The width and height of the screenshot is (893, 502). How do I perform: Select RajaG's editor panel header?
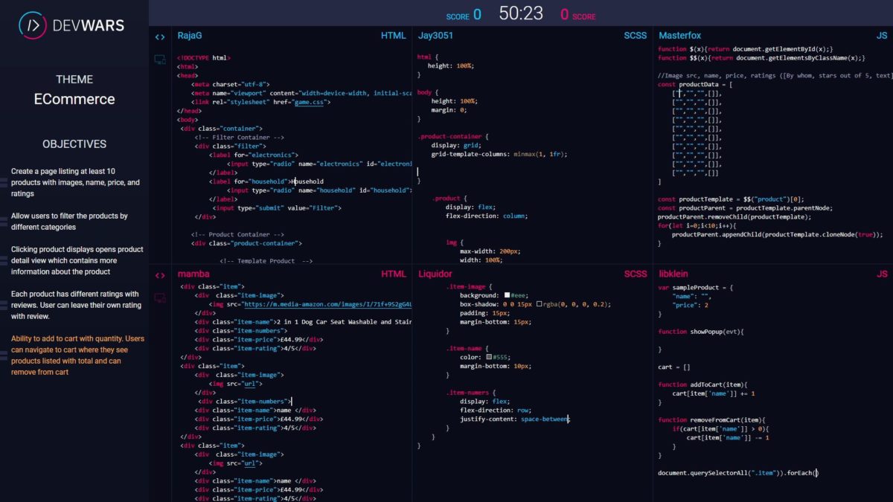click(191, 36)
